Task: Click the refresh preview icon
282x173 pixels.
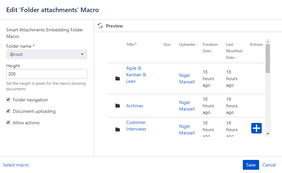Action: pos(100,26)
